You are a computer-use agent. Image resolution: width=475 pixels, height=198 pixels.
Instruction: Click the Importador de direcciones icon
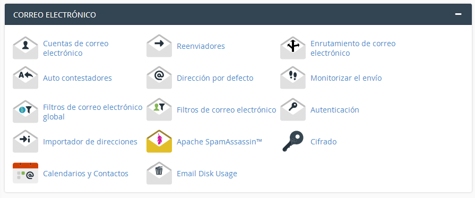click(25, 142)
